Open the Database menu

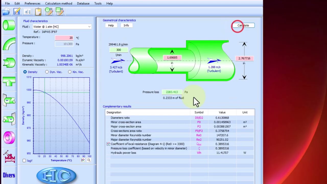click(x=83, y=3)
